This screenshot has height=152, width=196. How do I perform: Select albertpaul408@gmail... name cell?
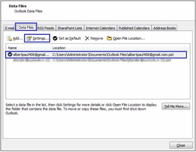click(31, 55)
